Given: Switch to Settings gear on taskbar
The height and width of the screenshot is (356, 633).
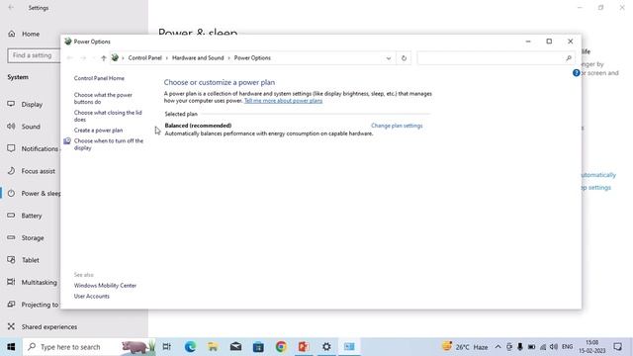Looking at the screenshot, I should [326, 347].
